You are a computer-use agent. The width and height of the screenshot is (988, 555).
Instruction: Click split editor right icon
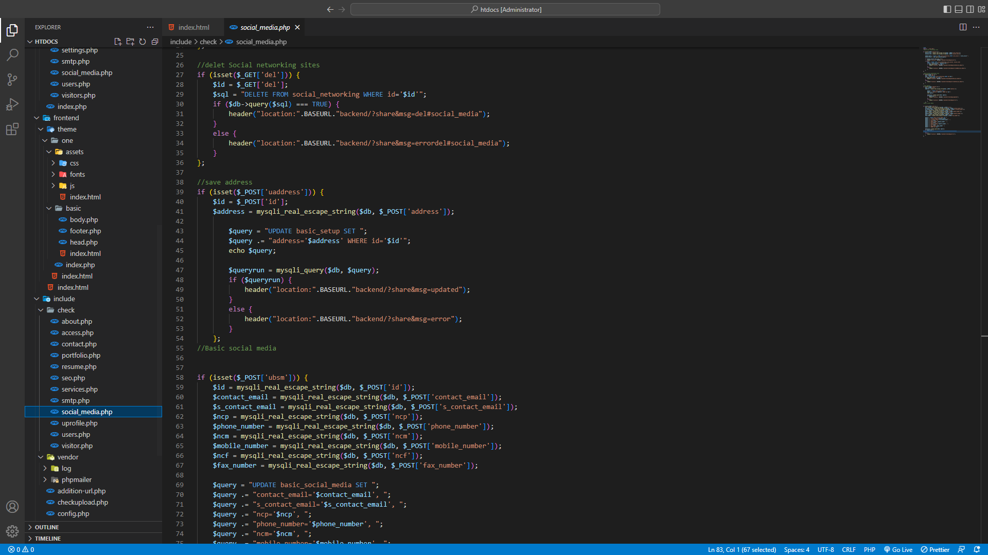[963, 27]
